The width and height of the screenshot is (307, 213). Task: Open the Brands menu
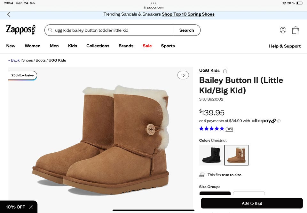[126, 46]
